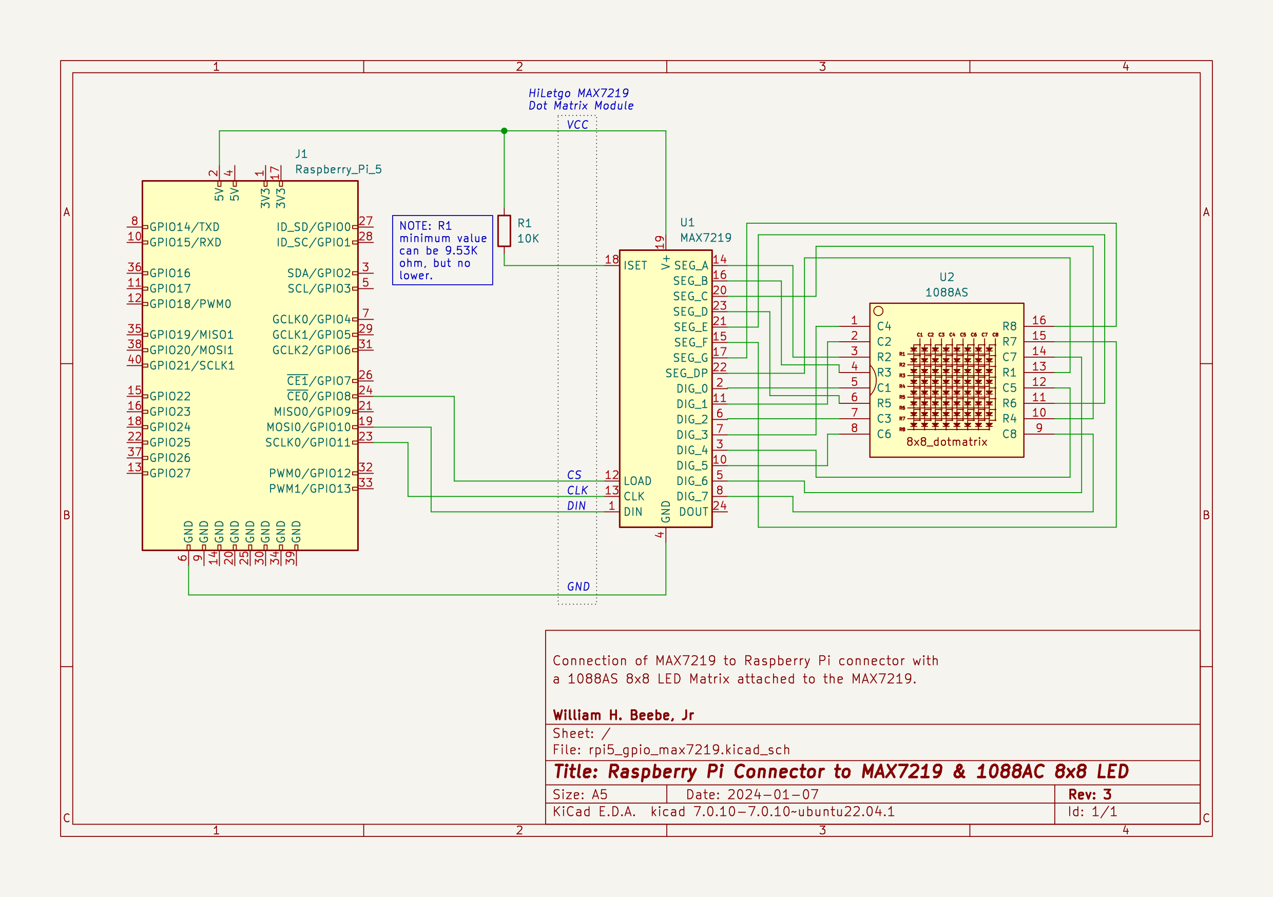The height and width of the screenshot is (897, 1273).
Task: Select the C8 pin on U2 1088AS
Action: click(1010, 434)
